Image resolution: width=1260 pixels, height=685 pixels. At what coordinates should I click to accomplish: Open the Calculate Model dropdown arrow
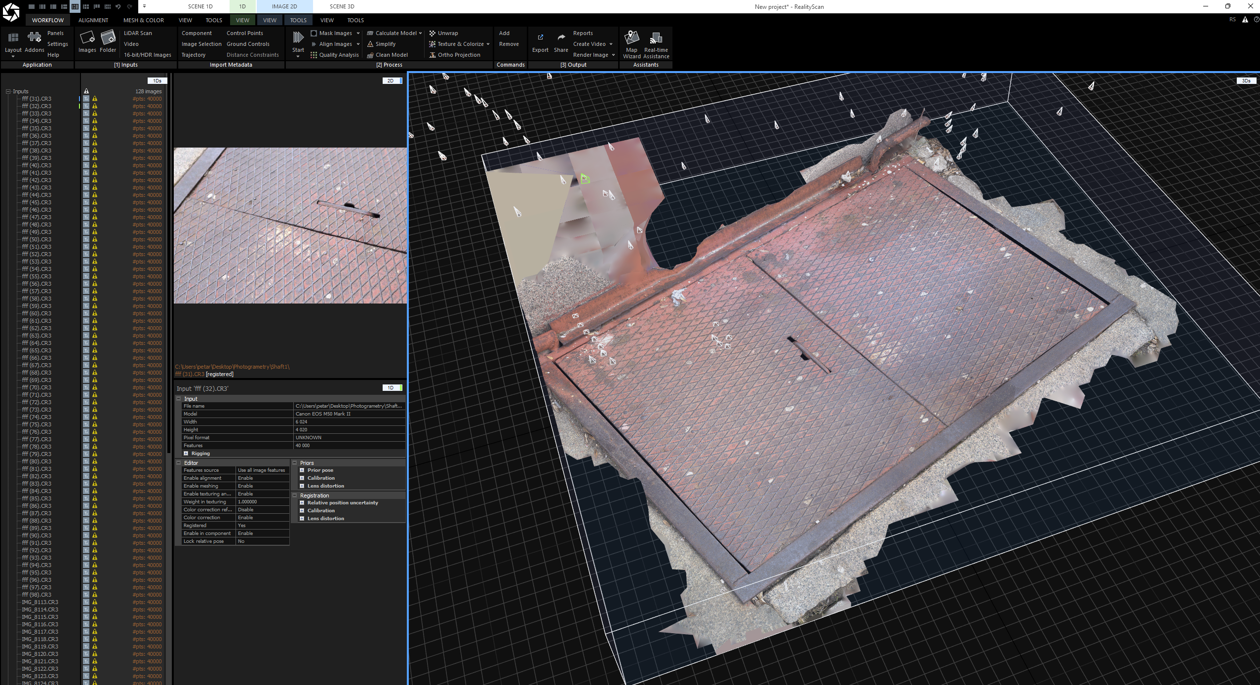[420, 33]
